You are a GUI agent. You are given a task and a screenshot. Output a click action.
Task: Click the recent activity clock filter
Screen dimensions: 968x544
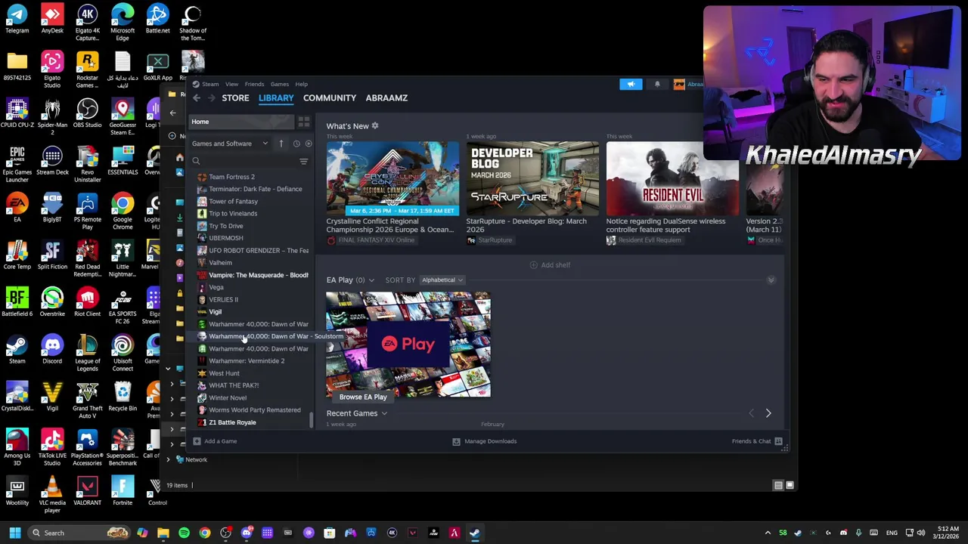tap(296, 144)
